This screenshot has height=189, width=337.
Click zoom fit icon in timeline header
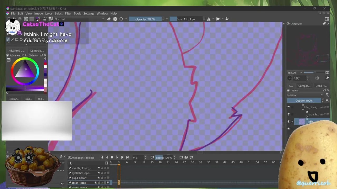pyautogui.click(x=107, y=163)
